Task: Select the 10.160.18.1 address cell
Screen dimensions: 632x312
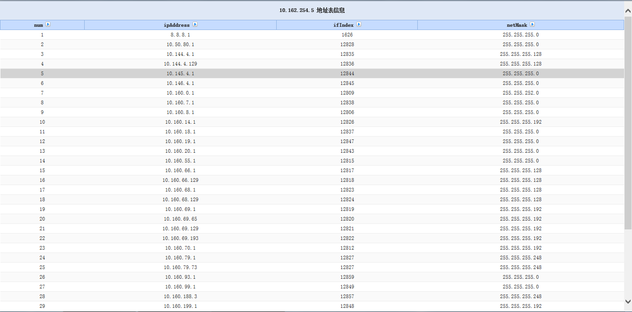Action: pyautogui.click(x=180, y=132)
